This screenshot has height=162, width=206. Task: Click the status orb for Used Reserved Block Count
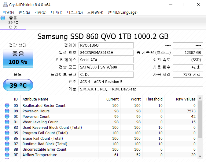click(x=7, y=128)
